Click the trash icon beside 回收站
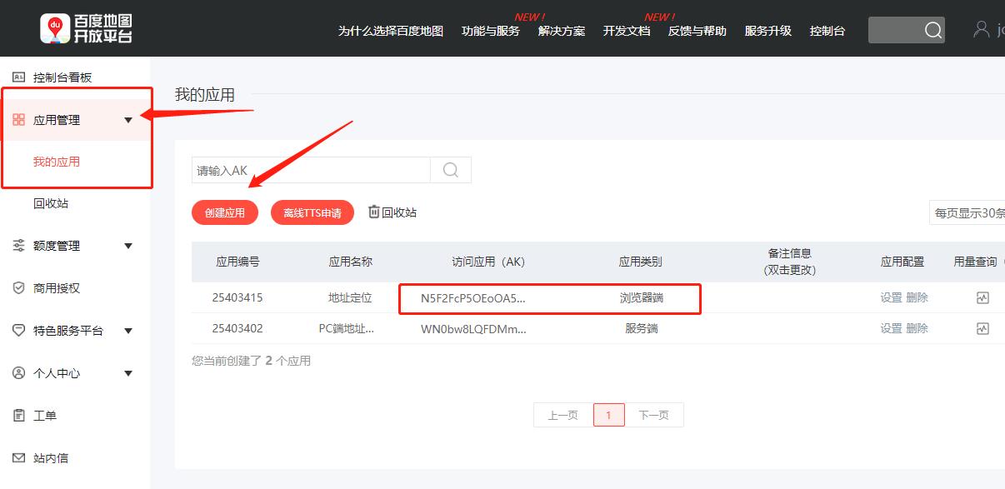Viewport: 1005px width, 489px height. coord(373,212)
